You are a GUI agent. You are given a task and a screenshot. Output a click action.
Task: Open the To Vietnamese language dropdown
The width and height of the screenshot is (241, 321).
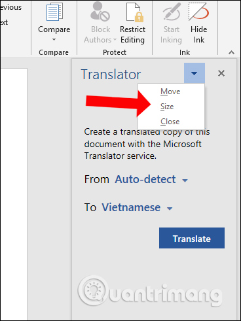137,207
